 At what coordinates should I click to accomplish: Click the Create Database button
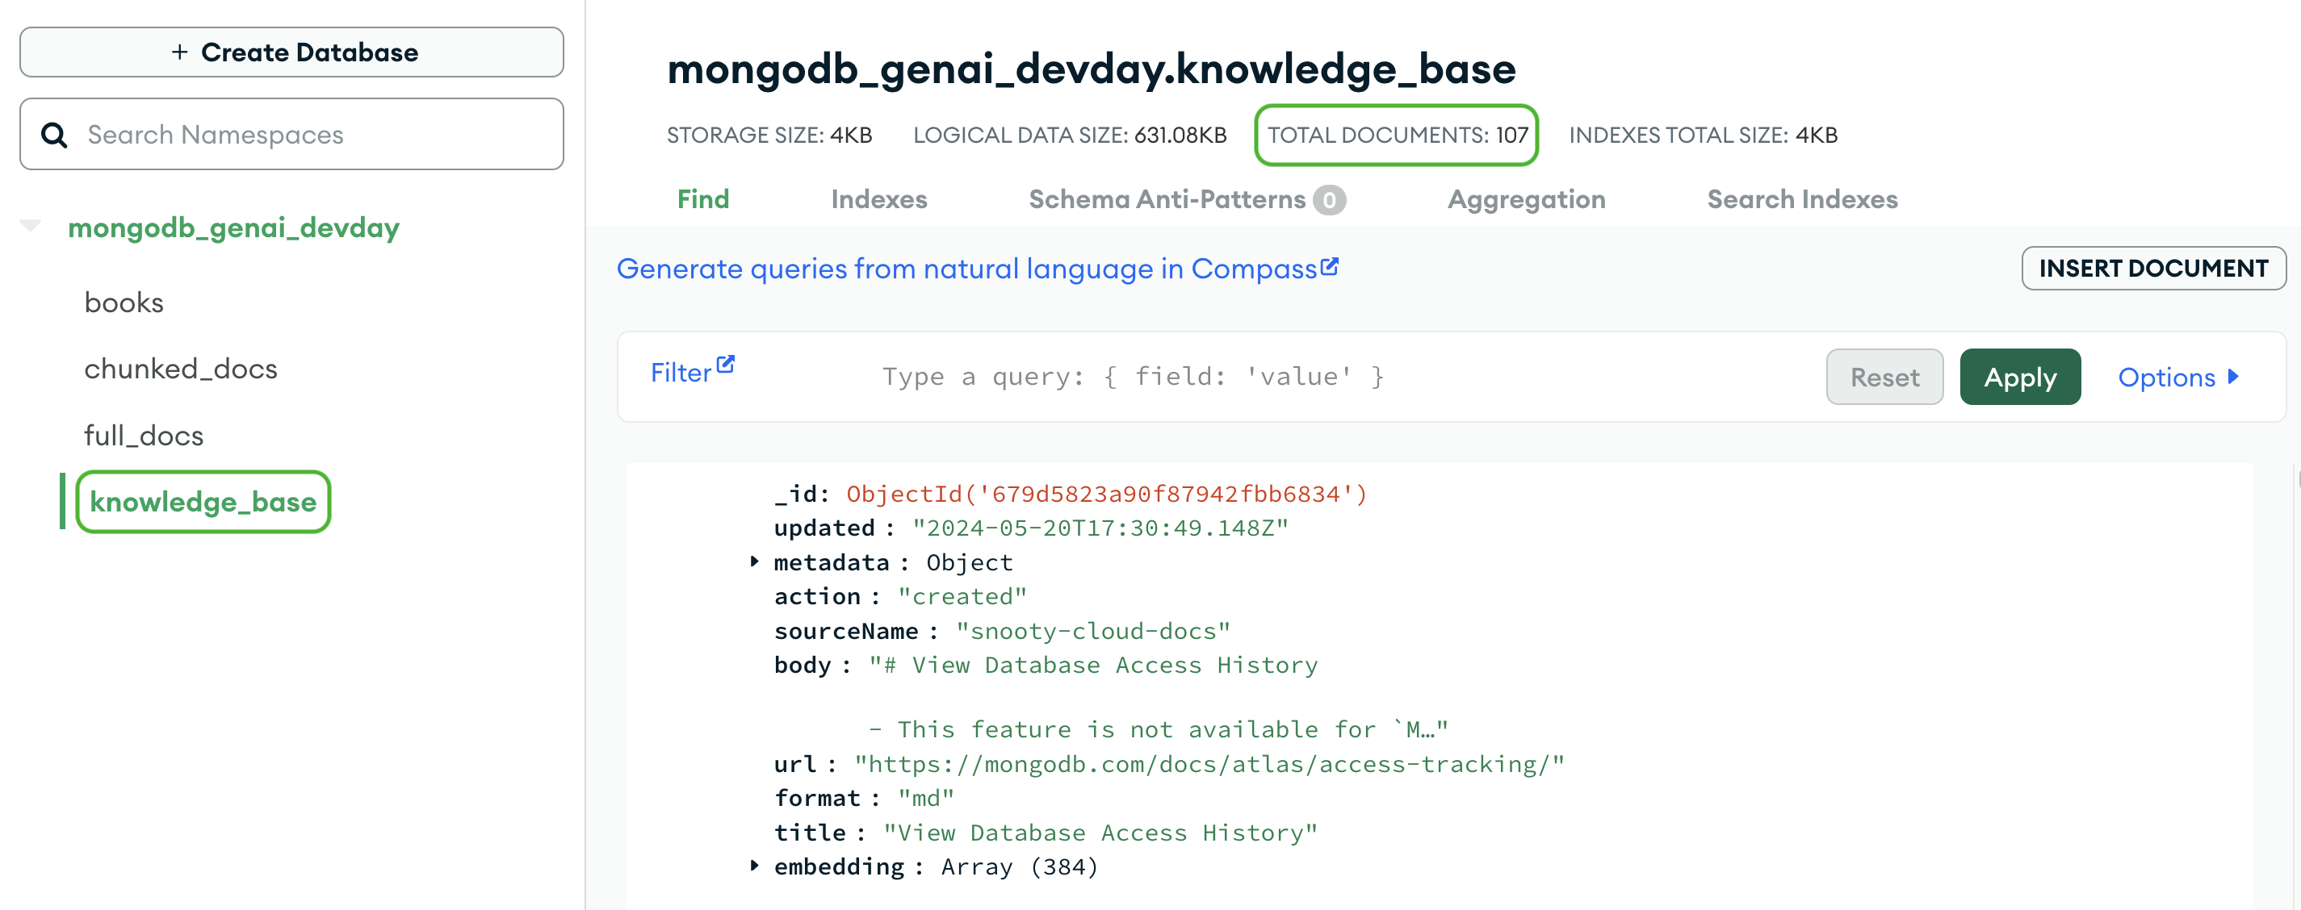[x=291, y=52]
